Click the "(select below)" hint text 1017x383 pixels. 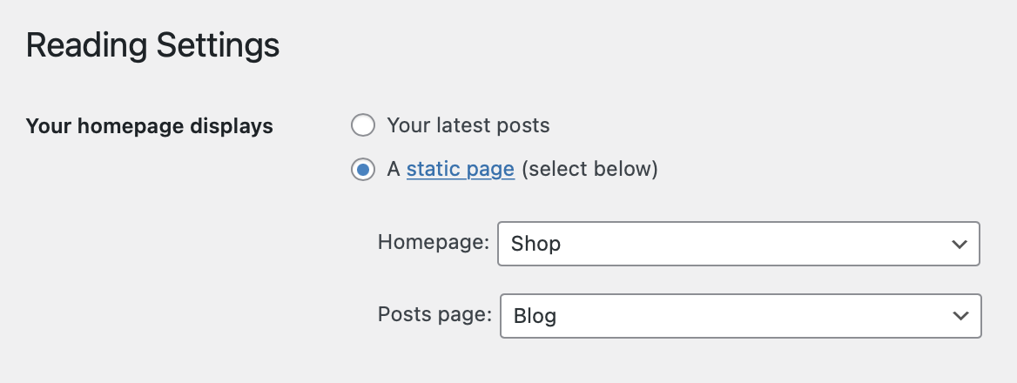[589, 169]
